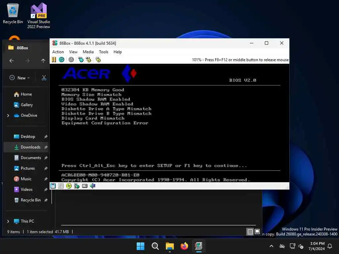
Task: Open the clock showing 1:04 PM
Action: coord(316,246)
